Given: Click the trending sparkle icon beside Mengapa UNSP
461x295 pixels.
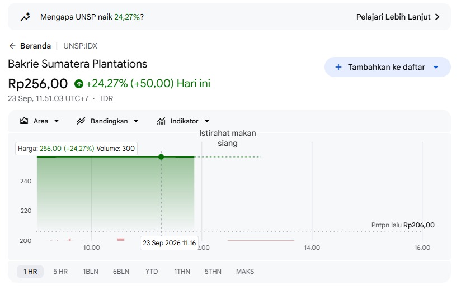Looking at the screenshot, I should coord(25,17).
